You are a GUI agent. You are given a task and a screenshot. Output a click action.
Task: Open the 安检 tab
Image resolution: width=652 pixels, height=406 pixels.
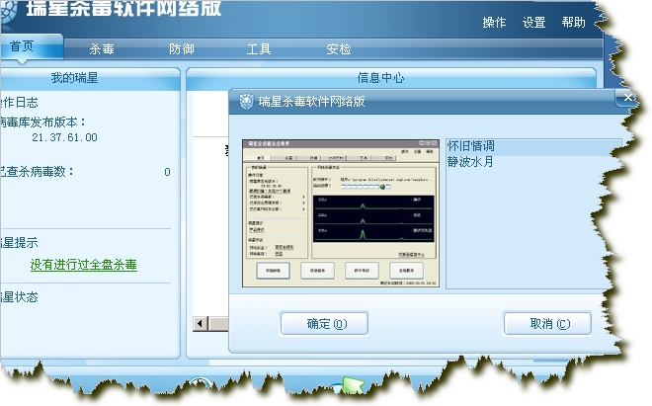coord(339,49)
